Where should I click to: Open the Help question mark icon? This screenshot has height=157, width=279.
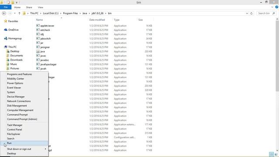click(277, 7)
